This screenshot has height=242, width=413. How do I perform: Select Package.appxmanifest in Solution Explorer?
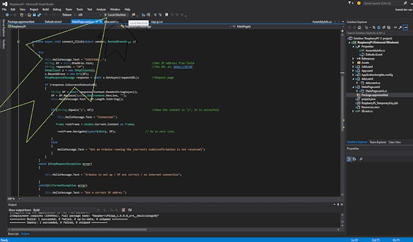pyautogui.click(x=375, y=95)
